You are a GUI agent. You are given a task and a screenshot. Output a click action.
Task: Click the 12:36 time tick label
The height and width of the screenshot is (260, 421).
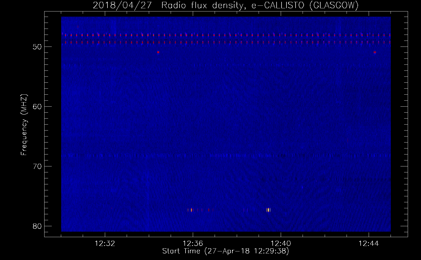pyautogui.click(x=193, y=244)
